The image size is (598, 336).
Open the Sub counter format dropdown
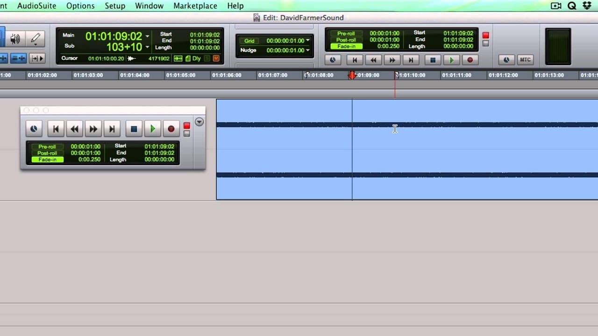pos(147,47)
